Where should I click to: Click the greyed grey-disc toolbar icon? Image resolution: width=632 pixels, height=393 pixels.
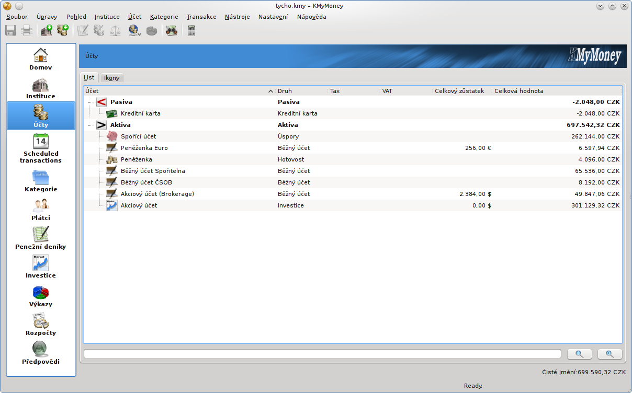tap(152, 30)
